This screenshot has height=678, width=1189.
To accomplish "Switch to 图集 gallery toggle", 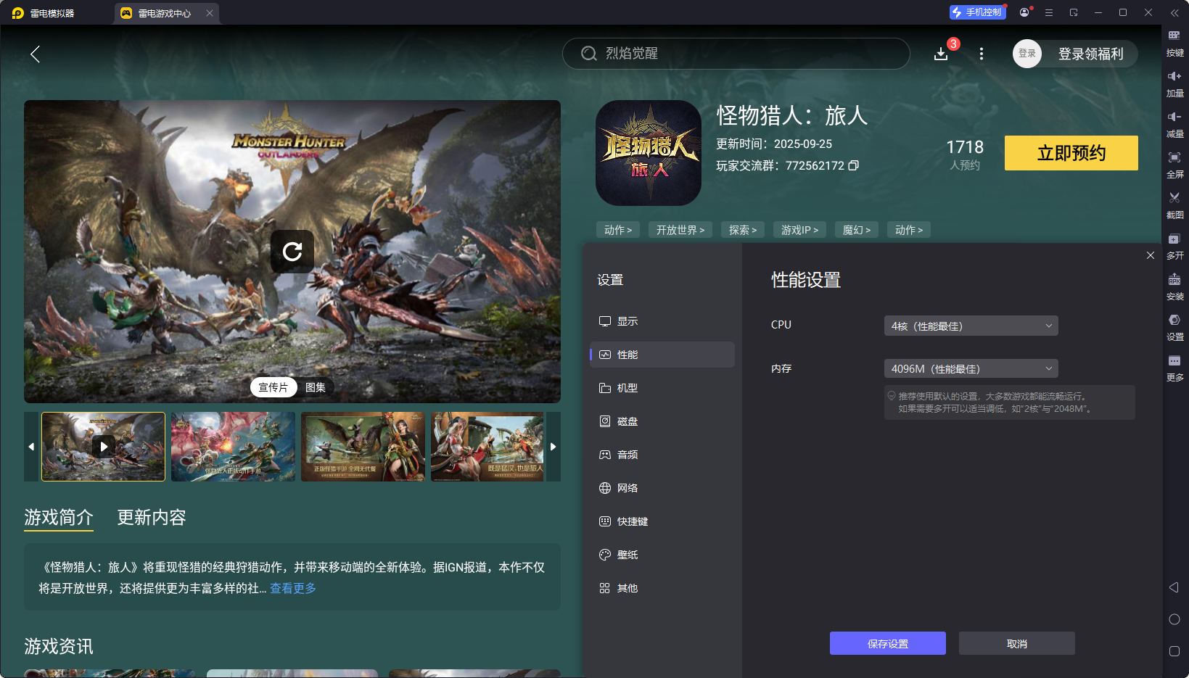I will pos(316,387).
